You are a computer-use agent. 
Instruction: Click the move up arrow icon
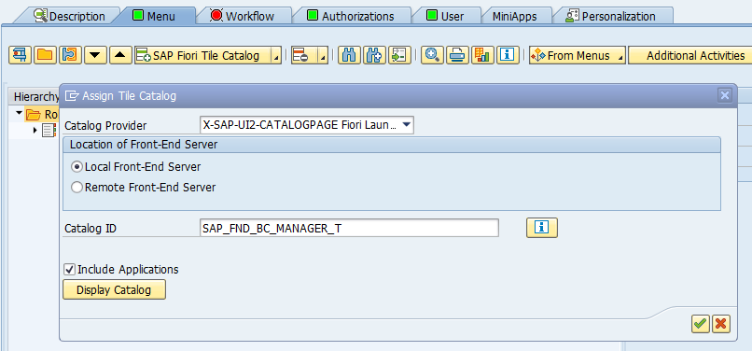tap(121, 56)
